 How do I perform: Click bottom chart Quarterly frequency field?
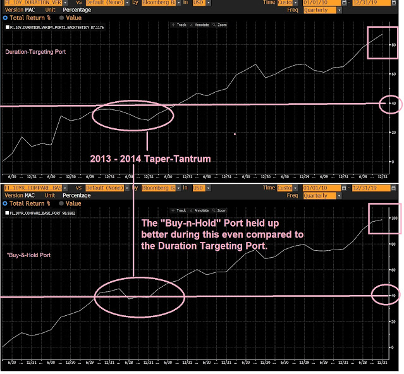pyautogui.click(x=320, y=196)
